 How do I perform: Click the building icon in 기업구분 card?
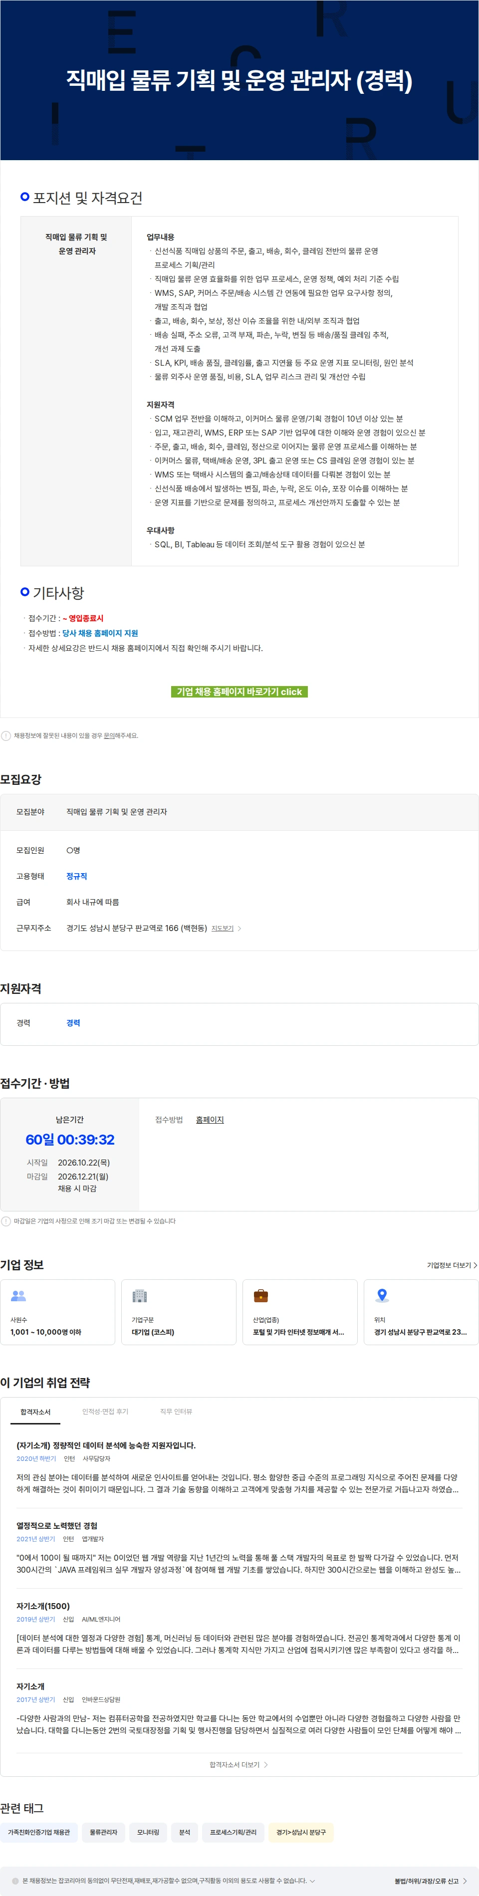click(x=139, y=1295)
